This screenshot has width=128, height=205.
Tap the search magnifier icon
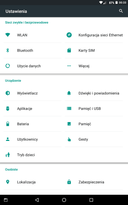tap(121, 11)
